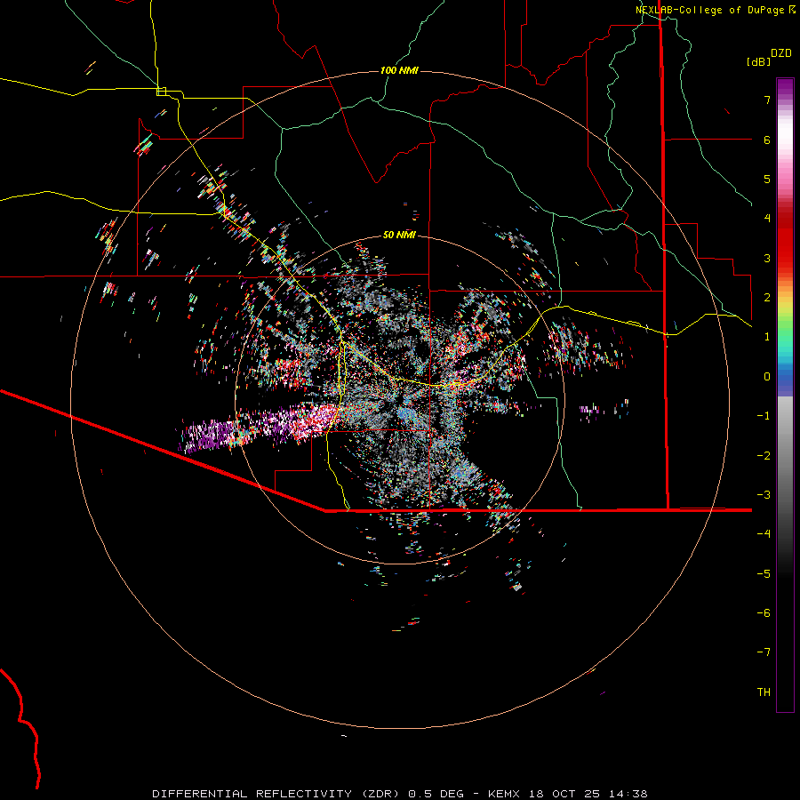Click the -3 value on the color scale
800x800 pixels.
coord(764,495)
